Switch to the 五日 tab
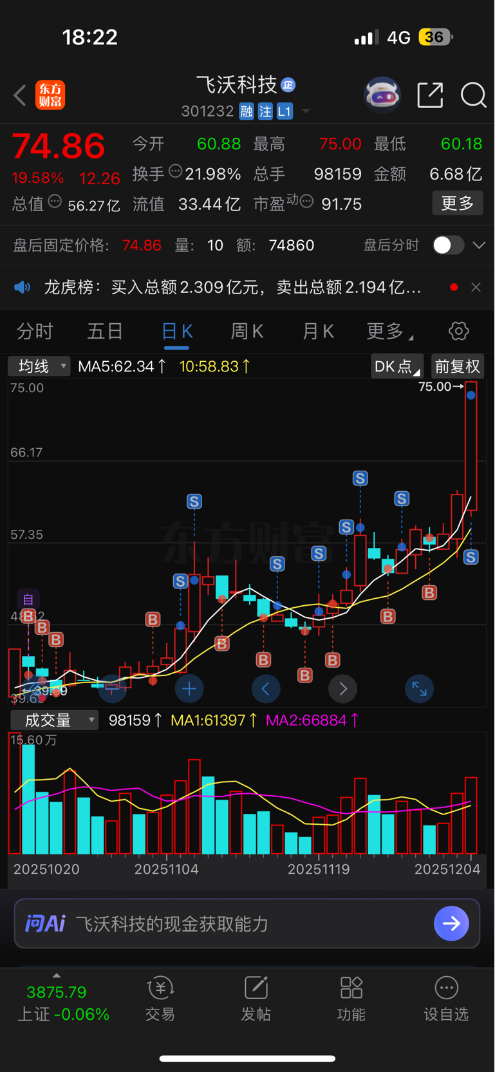This screenshot has width=495, height=1072. pos(105,331)
